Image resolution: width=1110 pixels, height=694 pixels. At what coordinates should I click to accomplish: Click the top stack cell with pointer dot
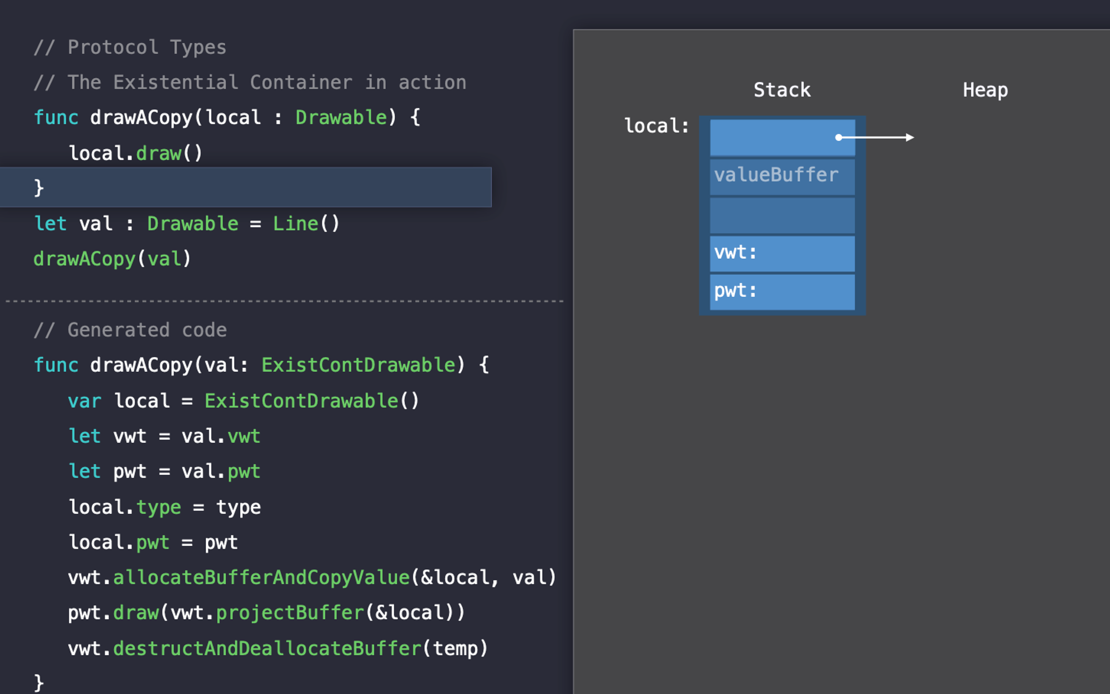pyautogui.click(x=783, y=138)
